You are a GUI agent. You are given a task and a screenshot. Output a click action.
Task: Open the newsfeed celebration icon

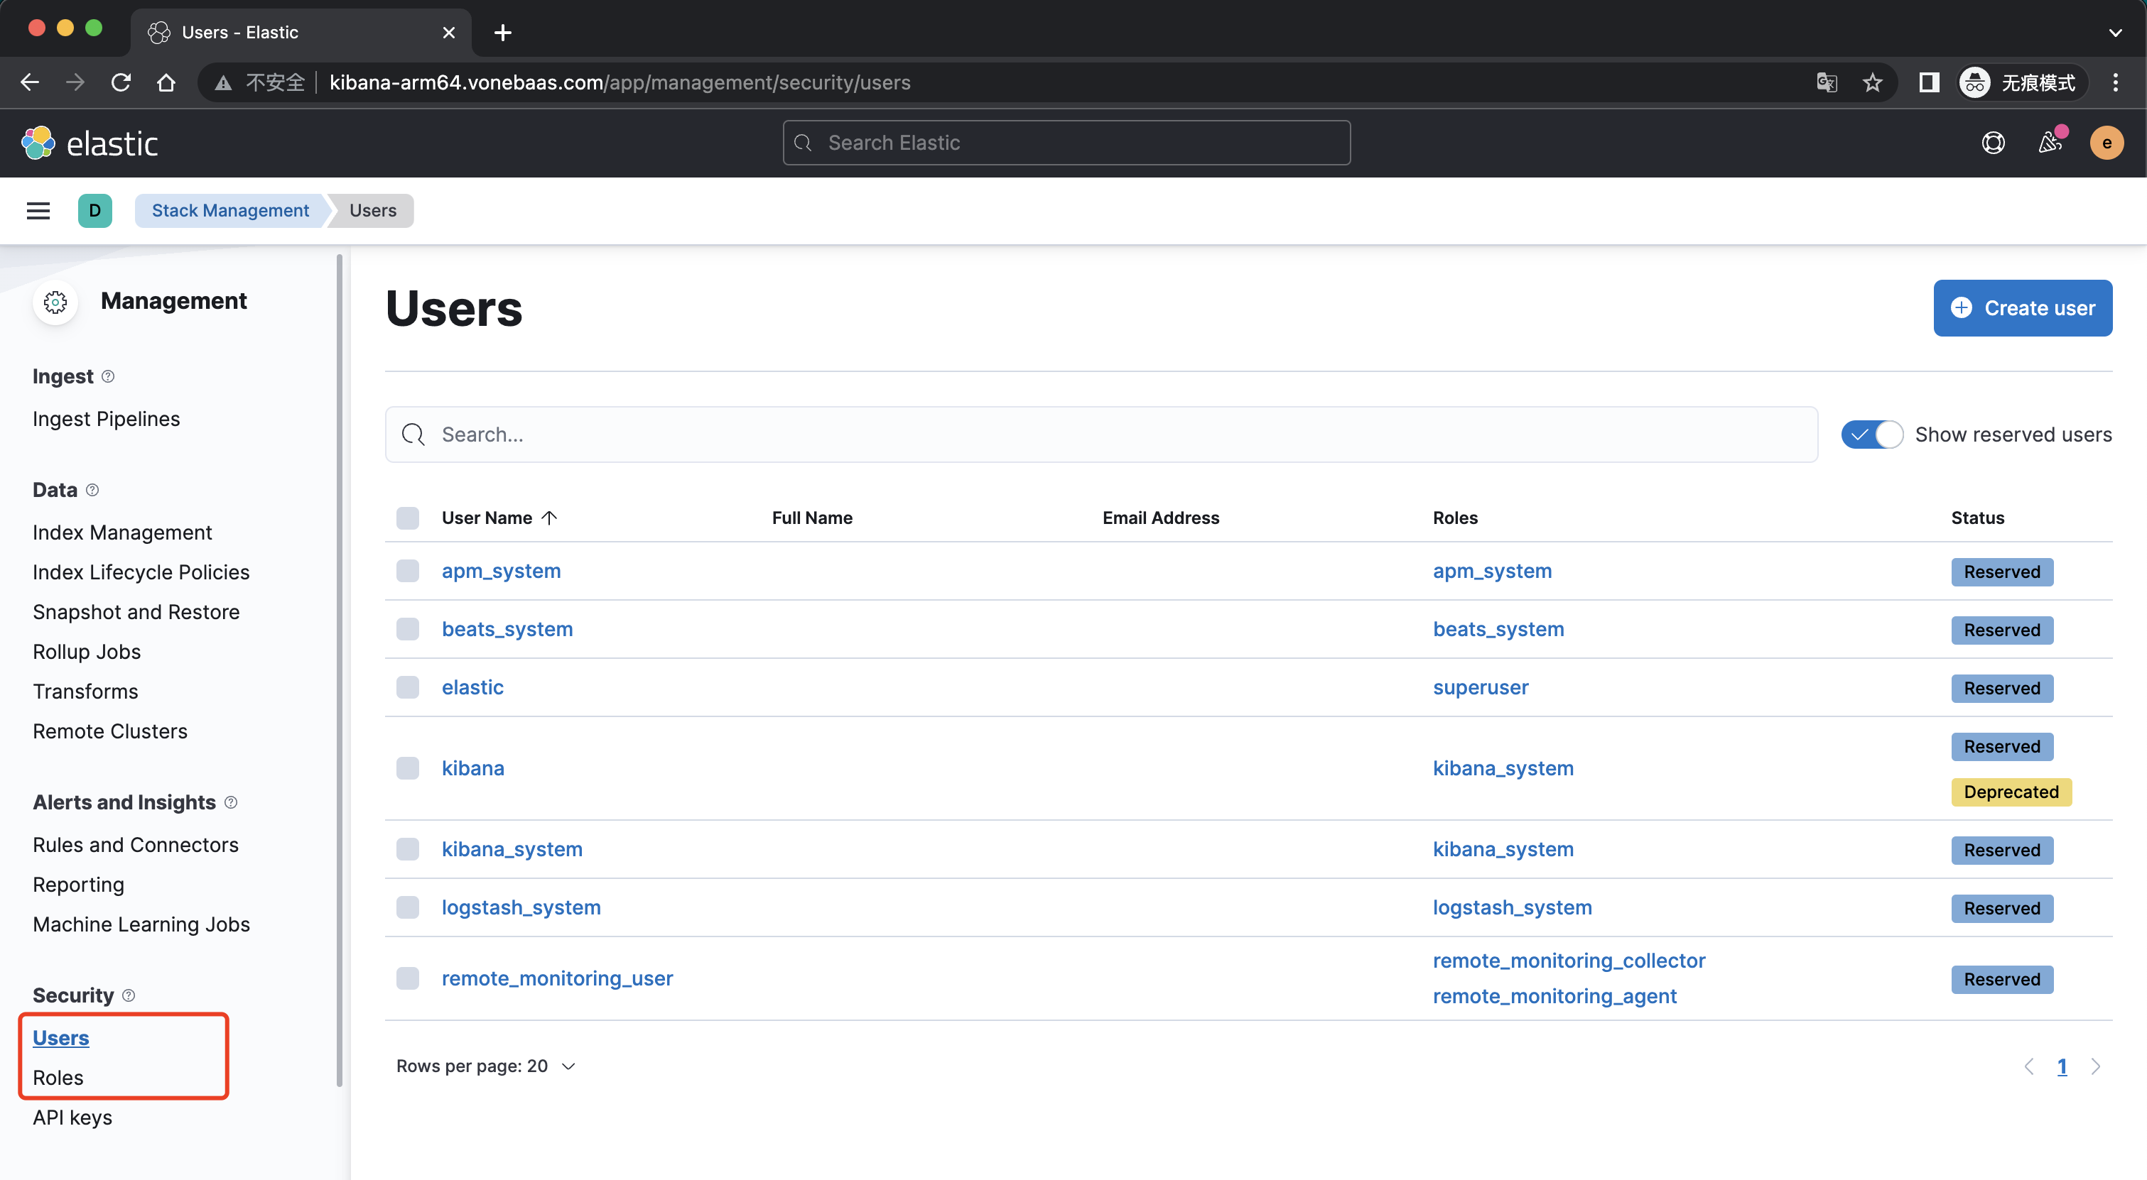point(2050,143)
